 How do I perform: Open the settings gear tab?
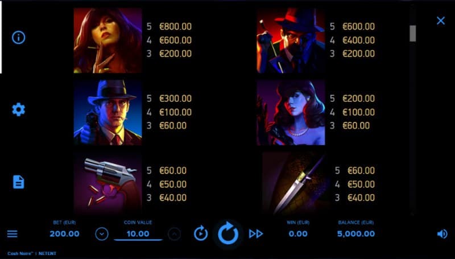coord(18,109)
